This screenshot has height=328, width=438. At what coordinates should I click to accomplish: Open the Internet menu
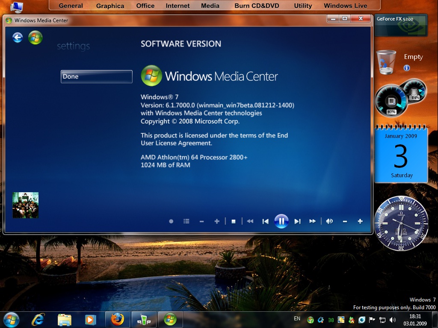178,6
